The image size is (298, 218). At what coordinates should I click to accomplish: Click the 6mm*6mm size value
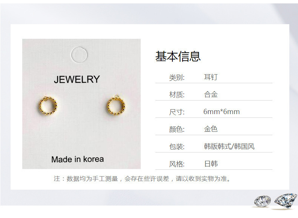(x=221, y=111)
